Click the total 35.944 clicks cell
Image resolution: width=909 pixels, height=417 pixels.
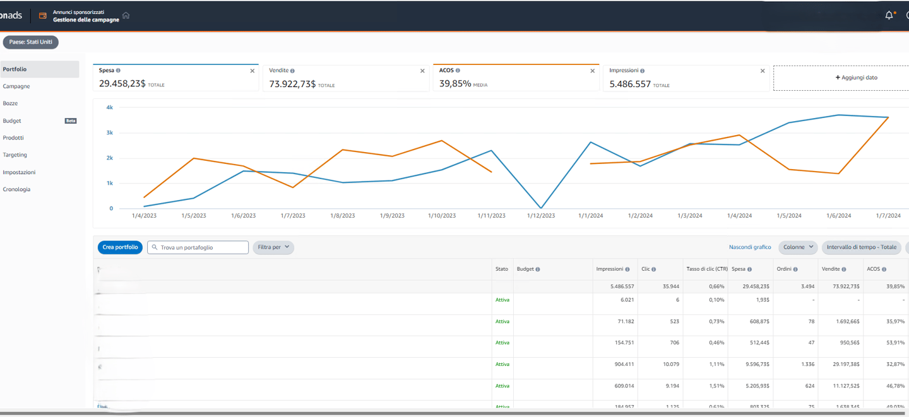point(671,286)
